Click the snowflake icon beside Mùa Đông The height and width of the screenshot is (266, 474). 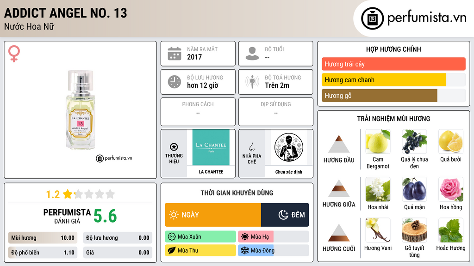click(x=245, y=250)
